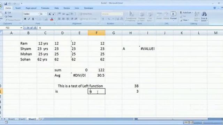Open the Calibri font name dropdown
223x125 pixels.
(x=38, y=14)
